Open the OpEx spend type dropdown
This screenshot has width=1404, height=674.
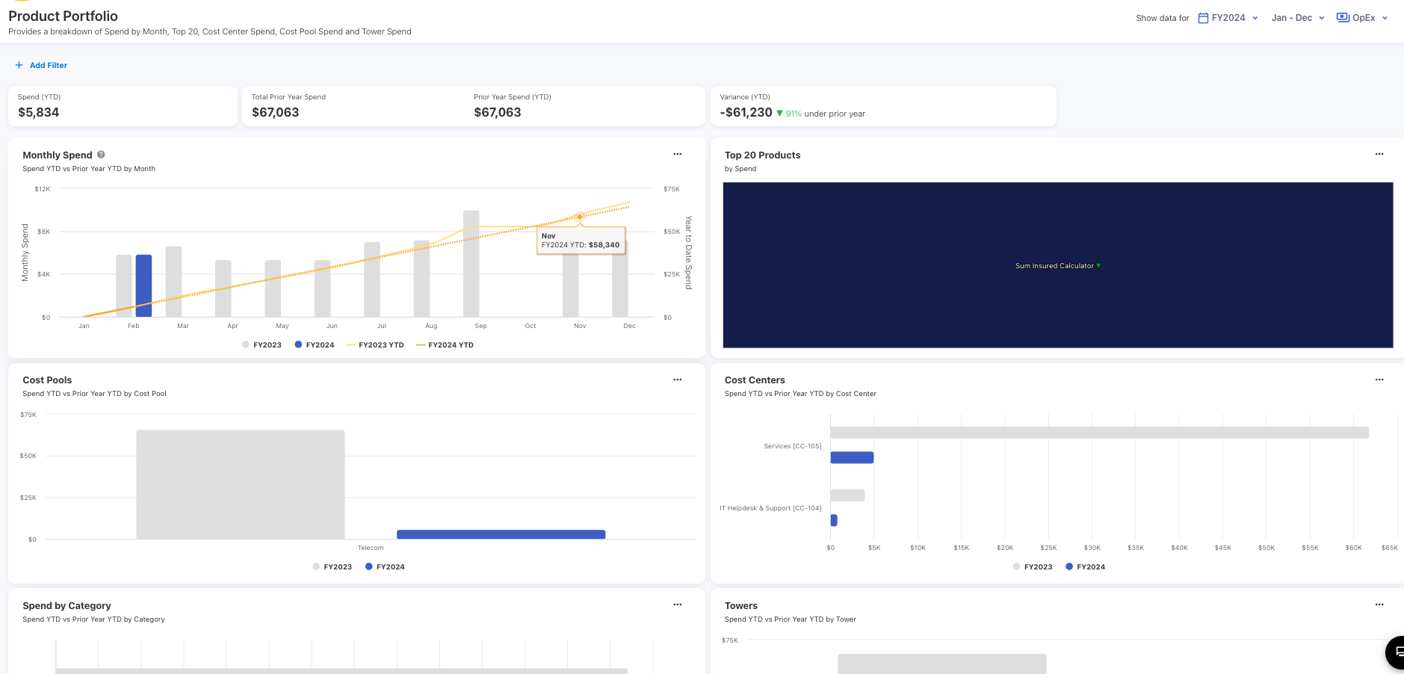click(1362, 18)
